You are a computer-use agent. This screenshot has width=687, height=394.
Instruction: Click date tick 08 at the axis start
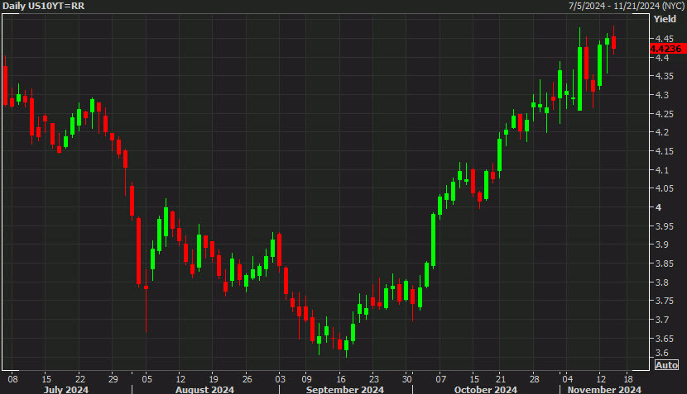coord(12,376)
